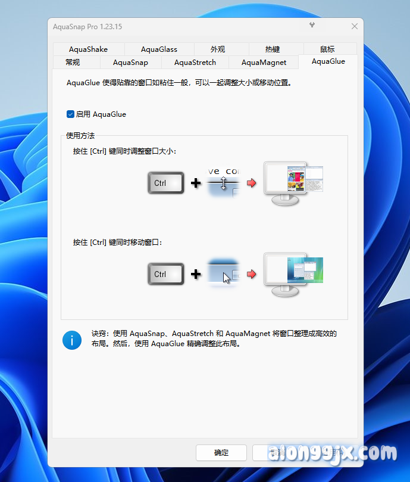Click the resize cursor illustration
410x482 pixels.
[224, 183]
